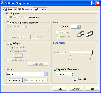Enable the Image miroir checkbox
The height and width of the screenshot is (93, 101).
pyautogui.click(x=26, y=17)
